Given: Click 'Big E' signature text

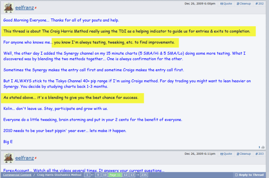Looking at the screenshot, I should [8, 142].
